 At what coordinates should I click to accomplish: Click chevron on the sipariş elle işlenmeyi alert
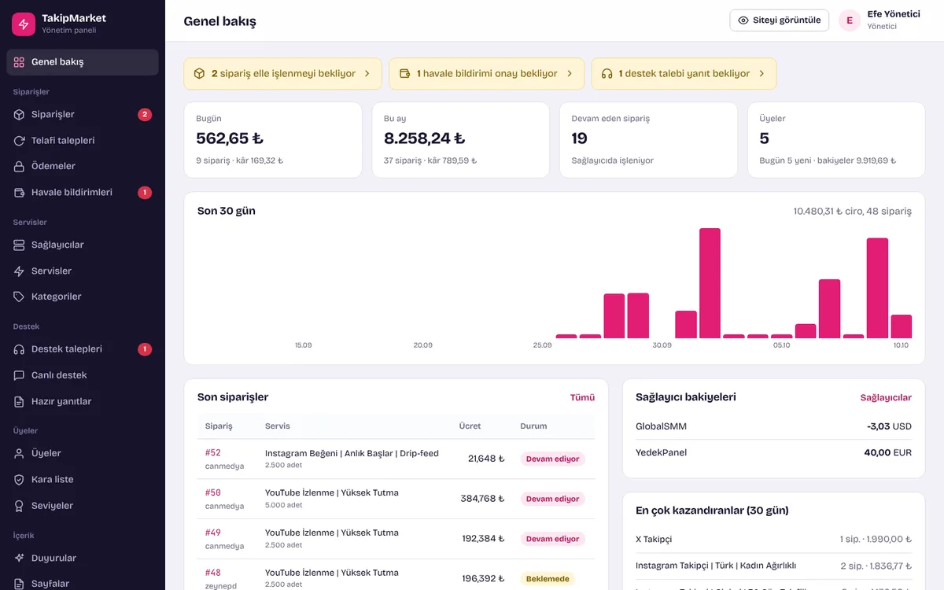coord(367,74)
